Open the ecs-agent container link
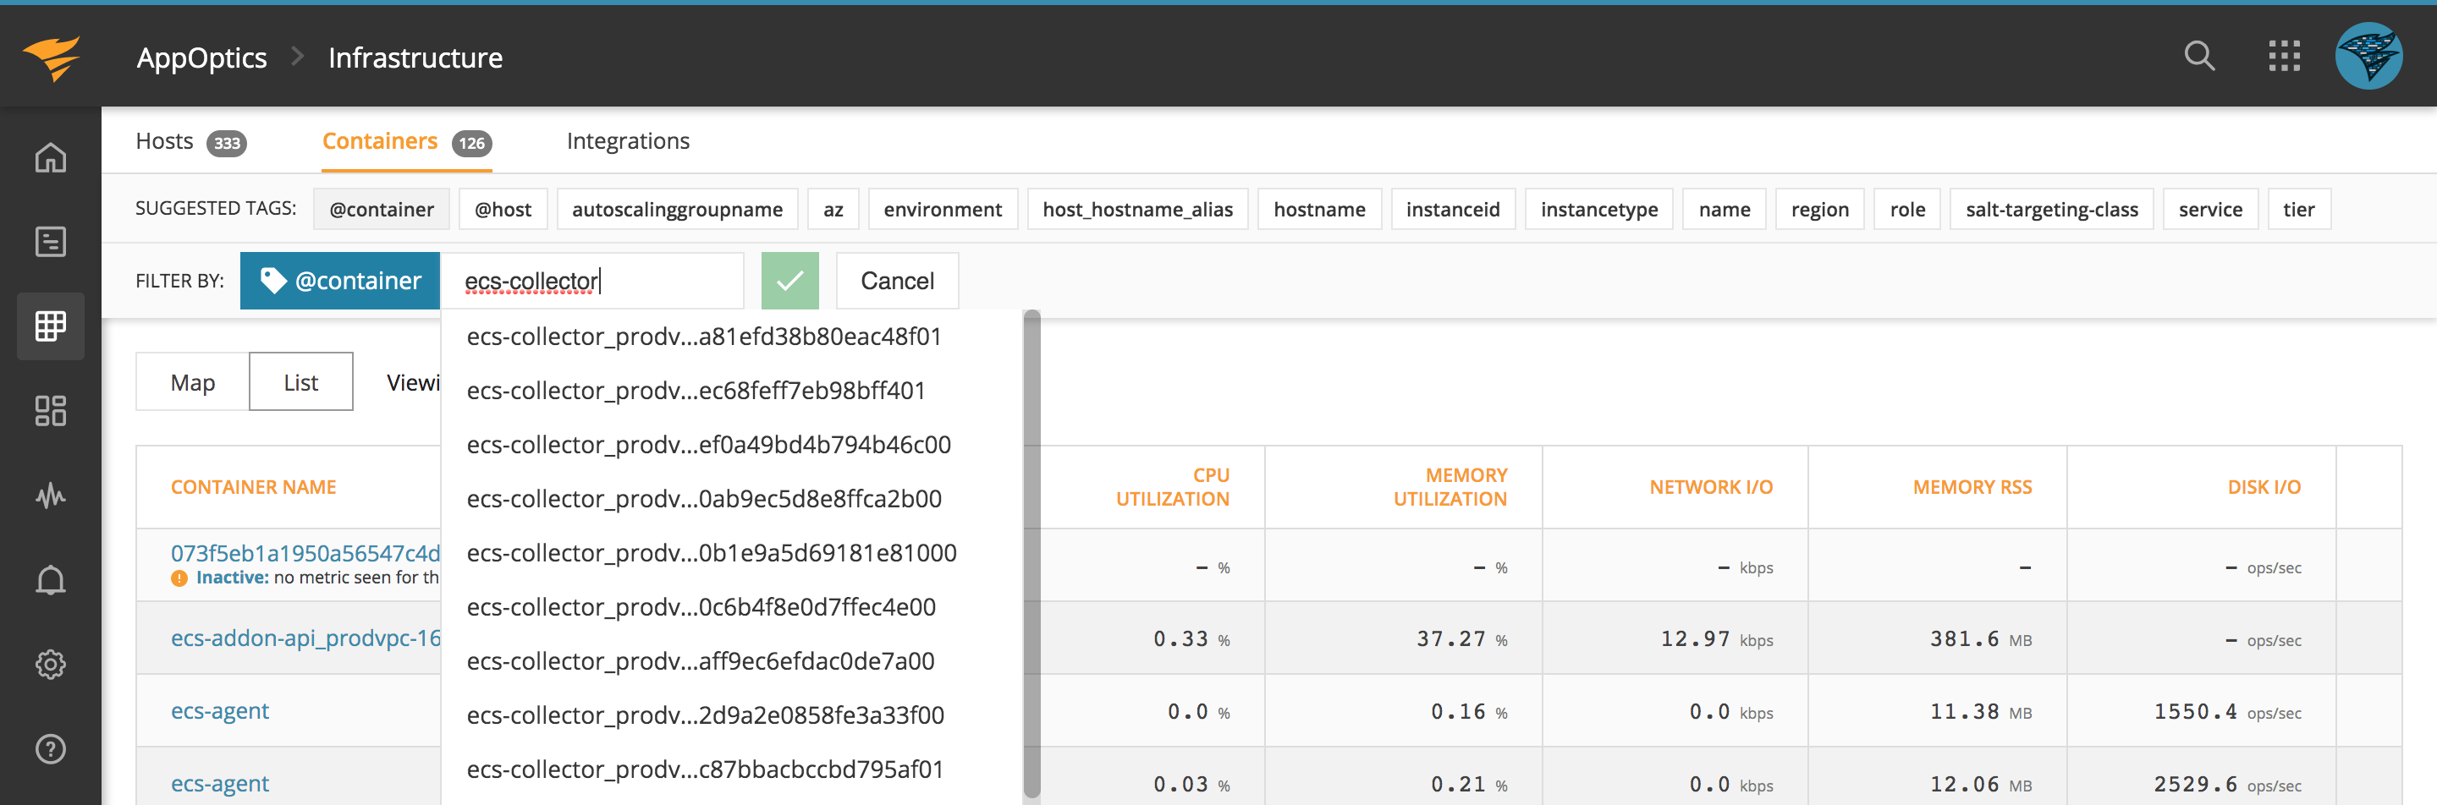 pyautogui.click(x=220, y=709)
